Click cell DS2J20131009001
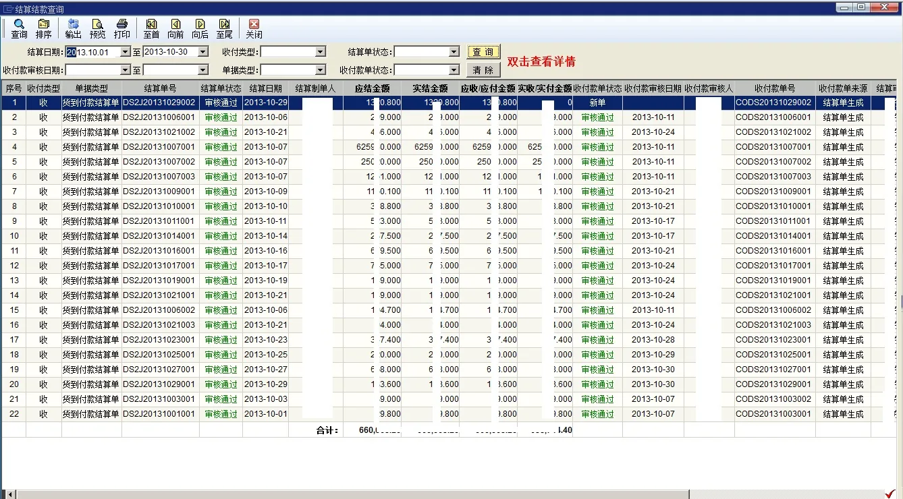This screenshot has width=903, height=499. [159, 192]
